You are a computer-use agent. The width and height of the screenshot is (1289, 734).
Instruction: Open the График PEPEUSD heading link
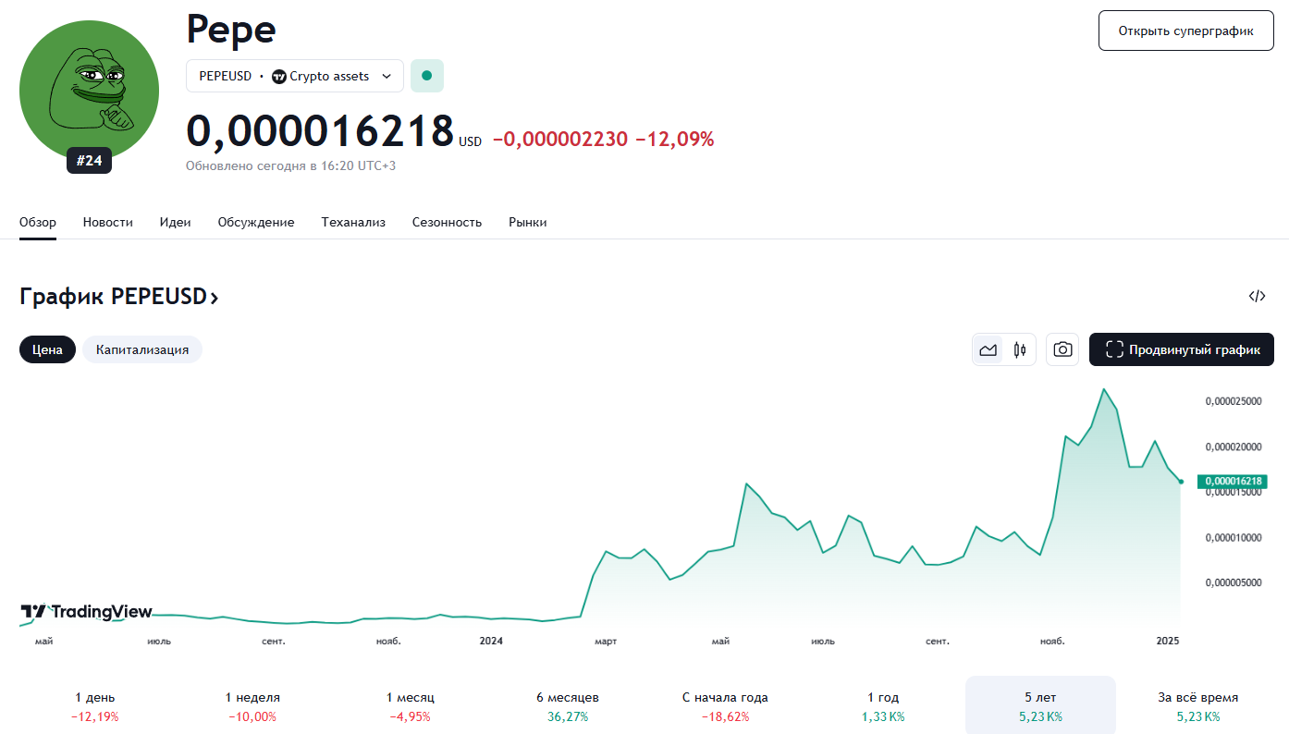(119, 297)
